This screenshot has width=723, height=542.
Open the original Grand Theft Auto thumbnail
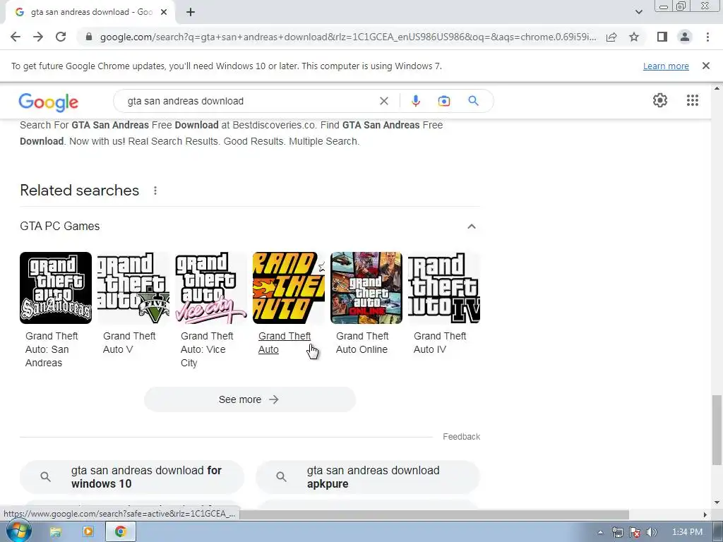(x=289, y=288)
